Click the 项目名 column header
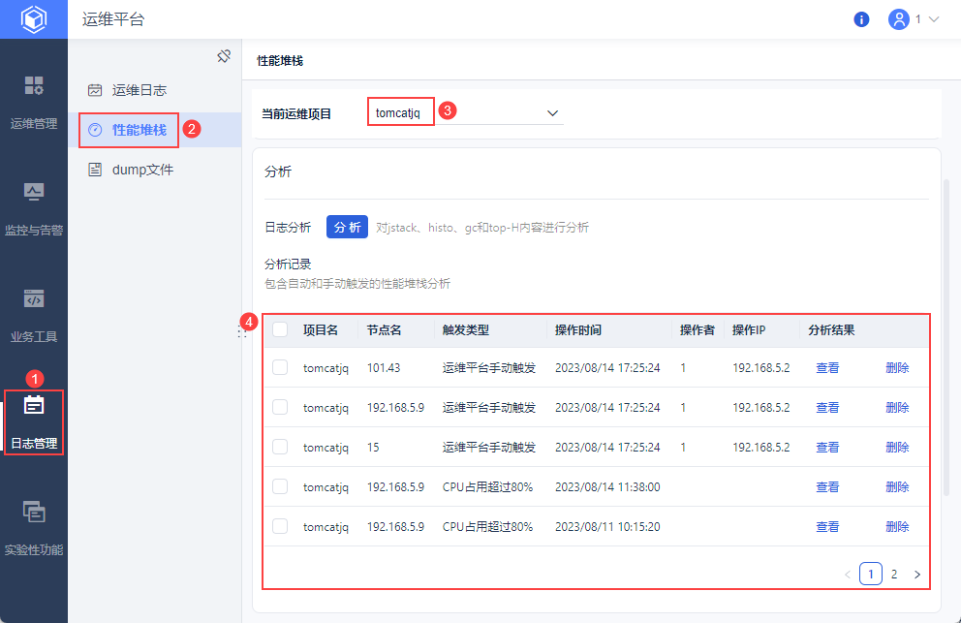 (321, 329)
